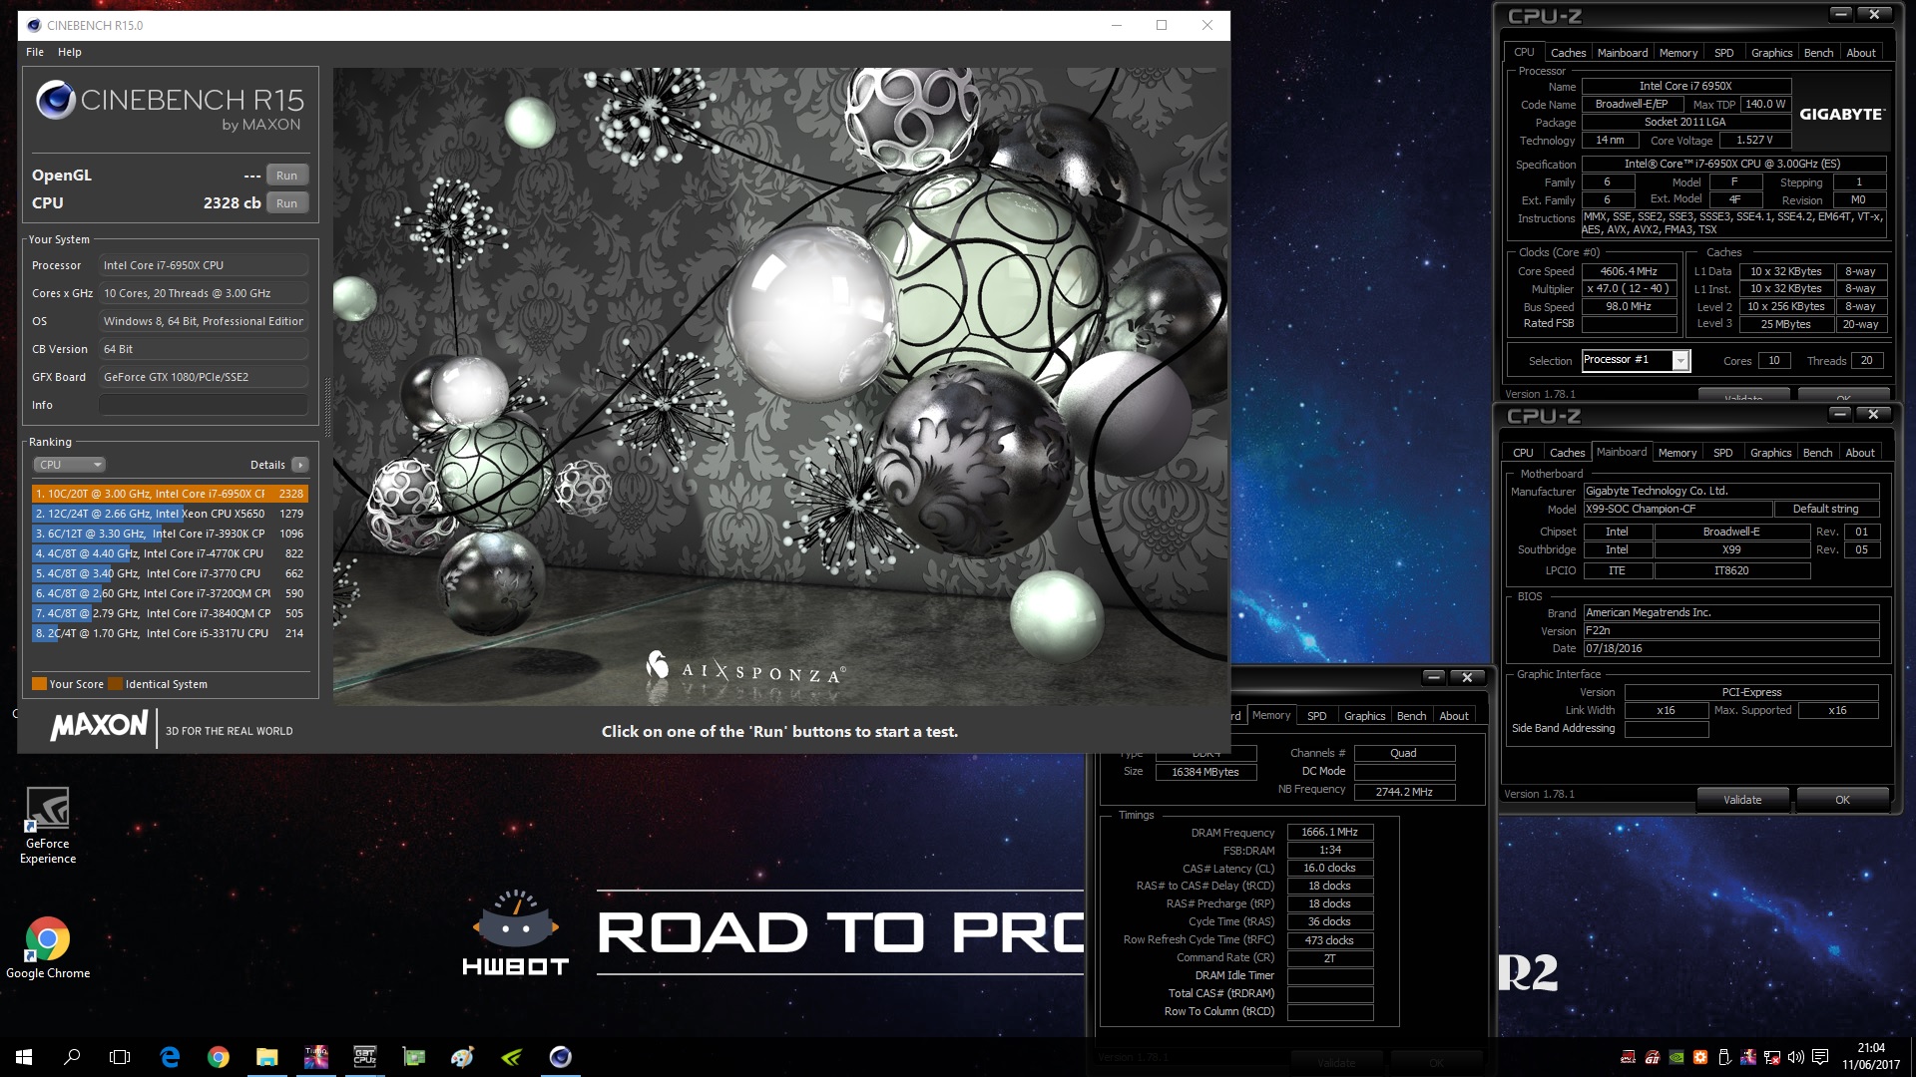Select ranking entry 8 Core i5-3317U

pos(170,633)
